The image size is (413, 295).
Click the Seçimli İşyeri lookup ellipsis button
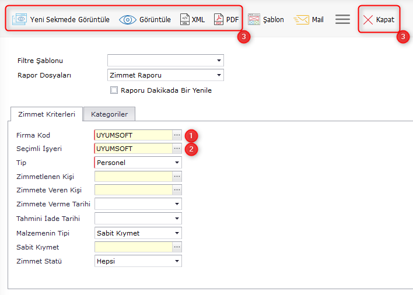[x=177, y=149]
